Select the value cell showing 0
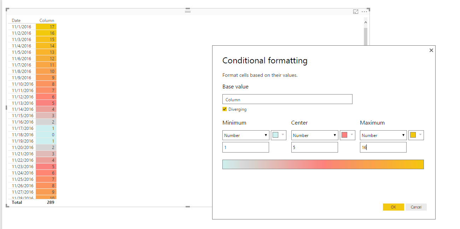460x229 pixels. (x=46, y=135)
